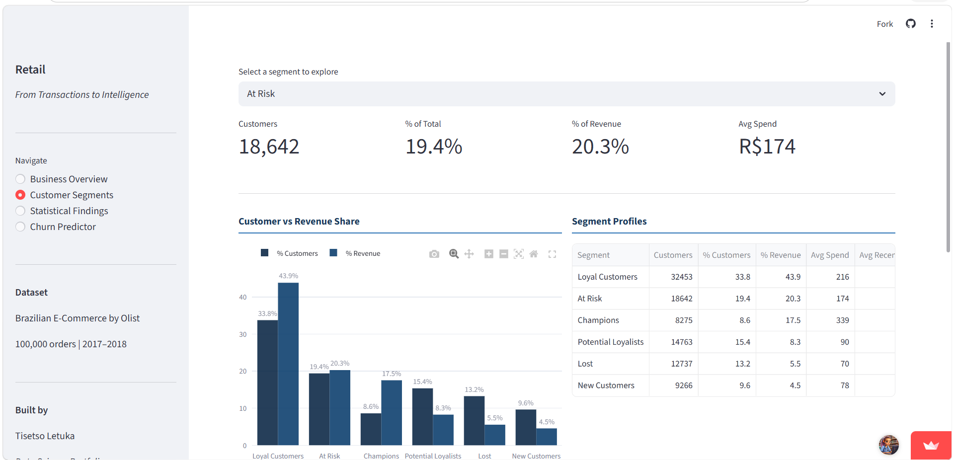The image size is (954, 460).
Task: Open the GitHub repository icon
Action: click(x=910, y=24)
